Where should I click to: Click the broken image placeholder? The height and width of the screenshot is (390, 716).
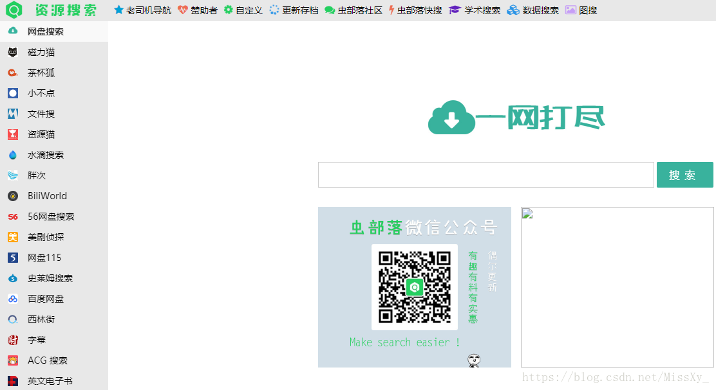[617, 287]
